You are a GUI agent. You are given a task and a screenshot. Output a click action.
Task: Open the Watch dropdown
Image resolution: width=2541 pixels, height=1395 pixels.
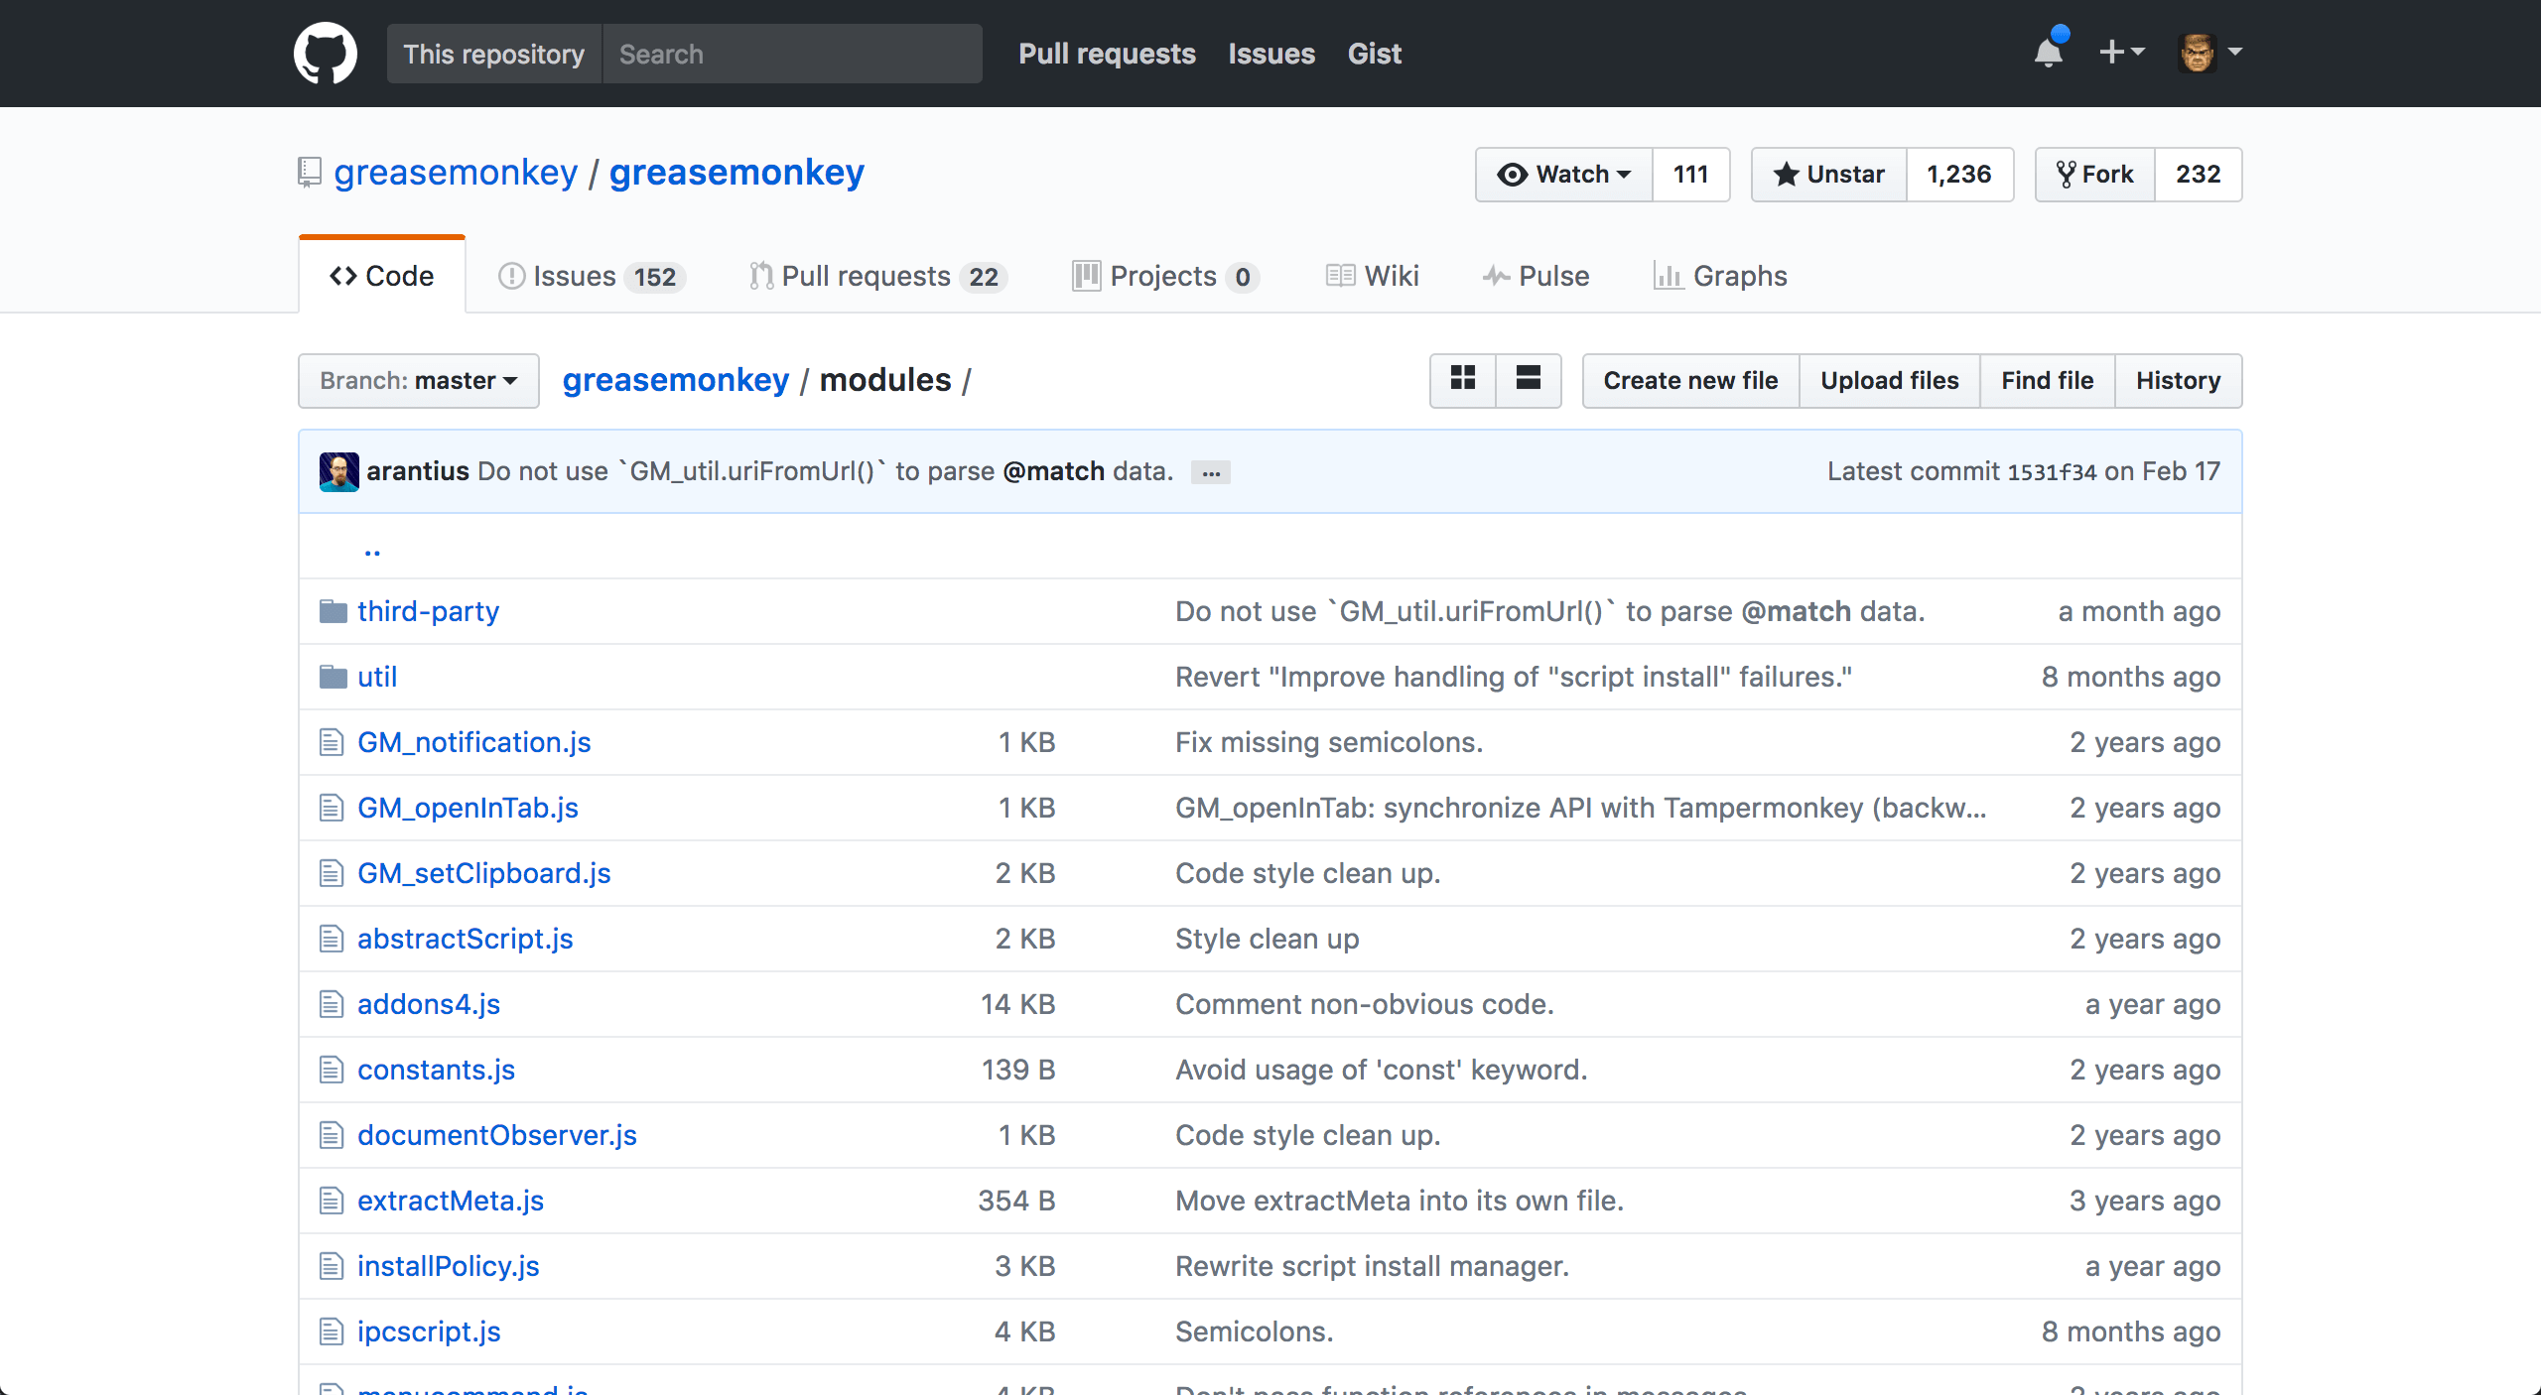click(x=1564, y=175)
